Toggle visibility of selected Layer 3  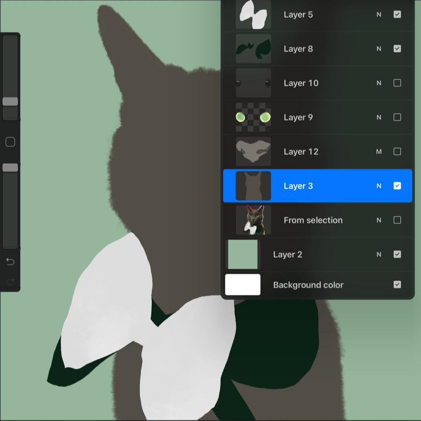tap(397, 186)
